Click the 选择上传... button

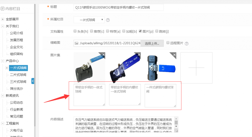pyautogui.click(x=152, y=43)
